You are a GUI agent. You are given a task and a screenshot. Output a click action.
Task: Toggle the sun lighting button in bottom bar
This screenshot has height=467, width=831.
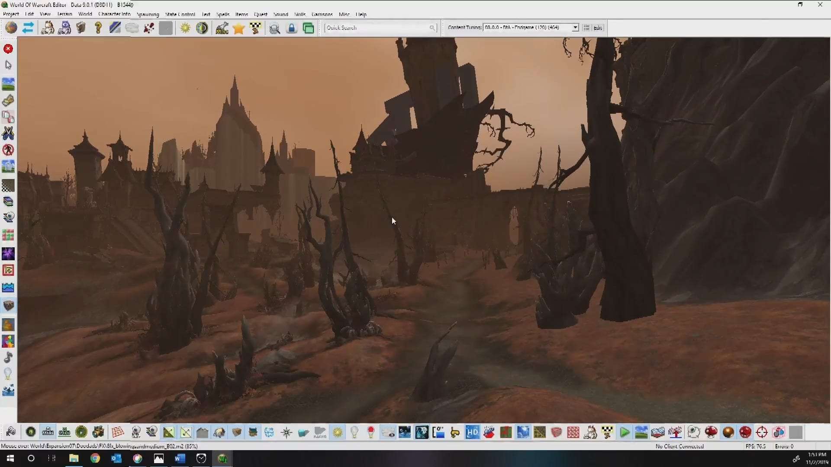pyautogui.click(x=338, y=432)
